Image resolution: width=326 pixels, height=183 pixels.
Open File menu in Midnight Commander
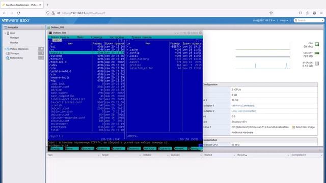click(80, 37)
